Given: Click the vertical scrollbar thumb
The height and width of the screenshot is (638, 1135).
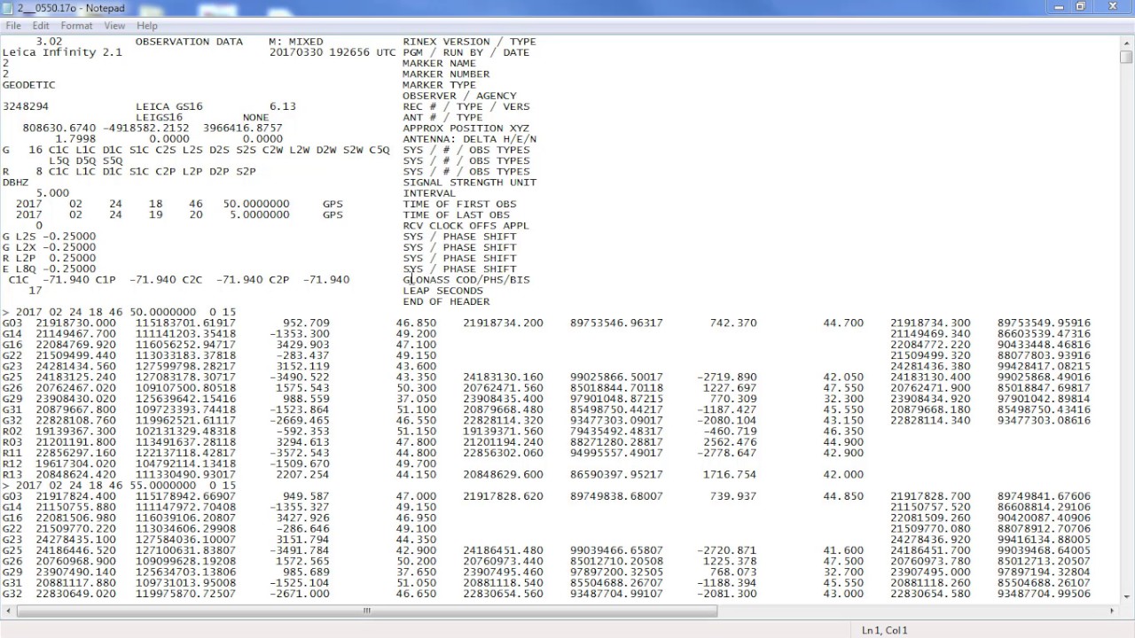Looking at the screenshot, I should (x=1126, y=57).
